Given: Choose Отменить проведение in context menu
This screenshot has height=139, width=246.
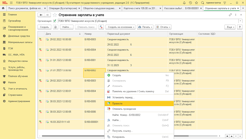Looking at the screenshot, I should click(x=124, y=109).
